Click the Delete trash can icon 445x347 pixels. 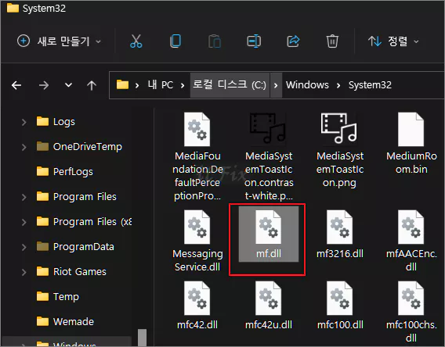pyautogui.click(x=332, y=41)
